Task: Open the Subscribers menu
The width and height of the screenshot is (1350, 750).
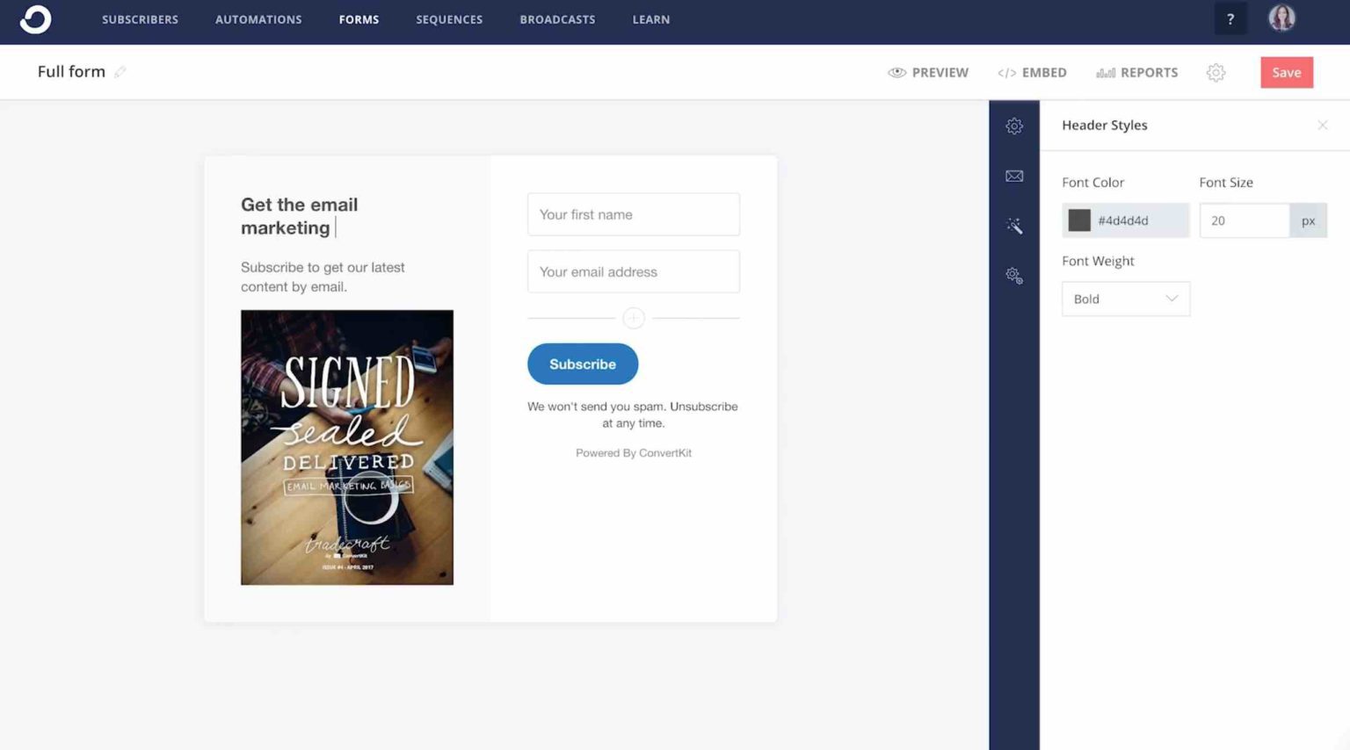Action: pyautogui.click(x=140, y=19)
